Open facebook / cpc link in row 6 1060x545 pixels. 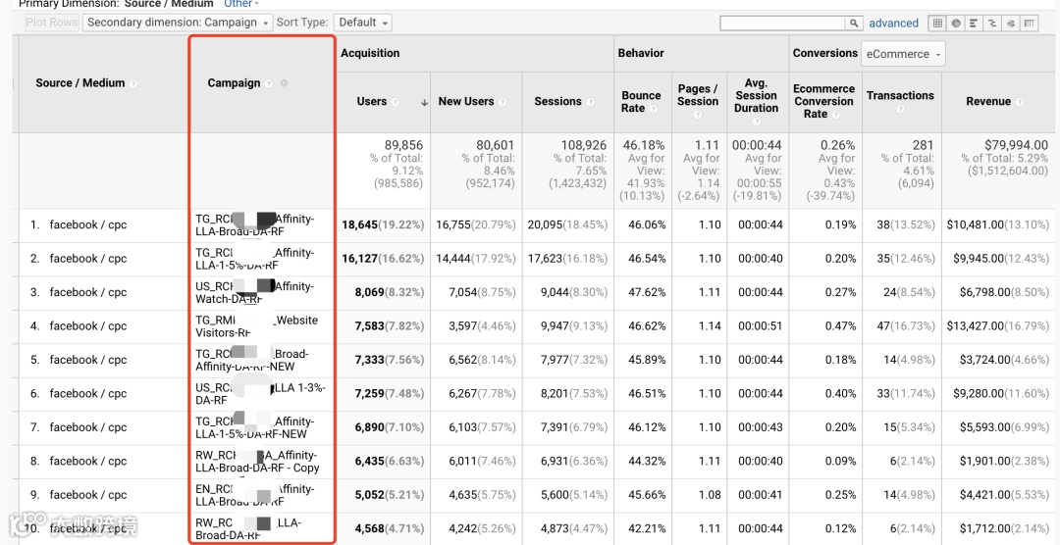click(x=88, y=394)
